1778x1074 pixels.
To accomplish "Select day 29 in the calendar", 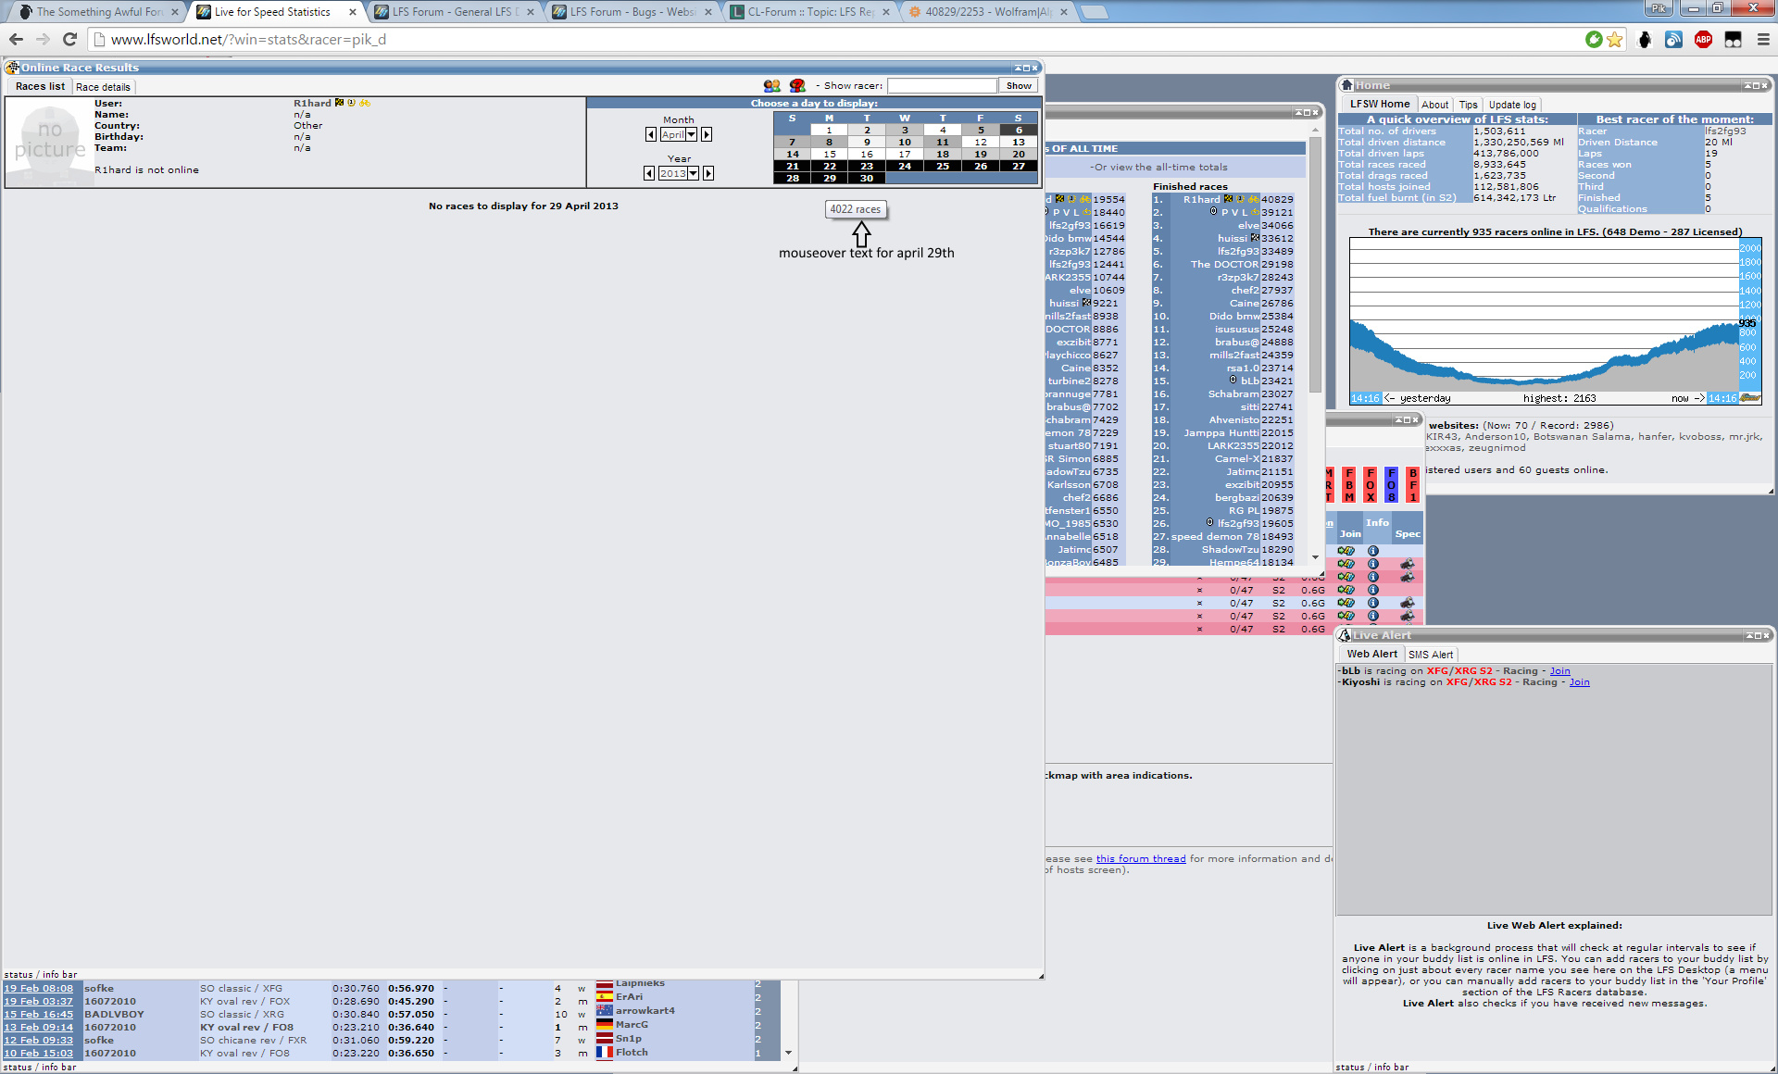I will [x=830, y=179].
